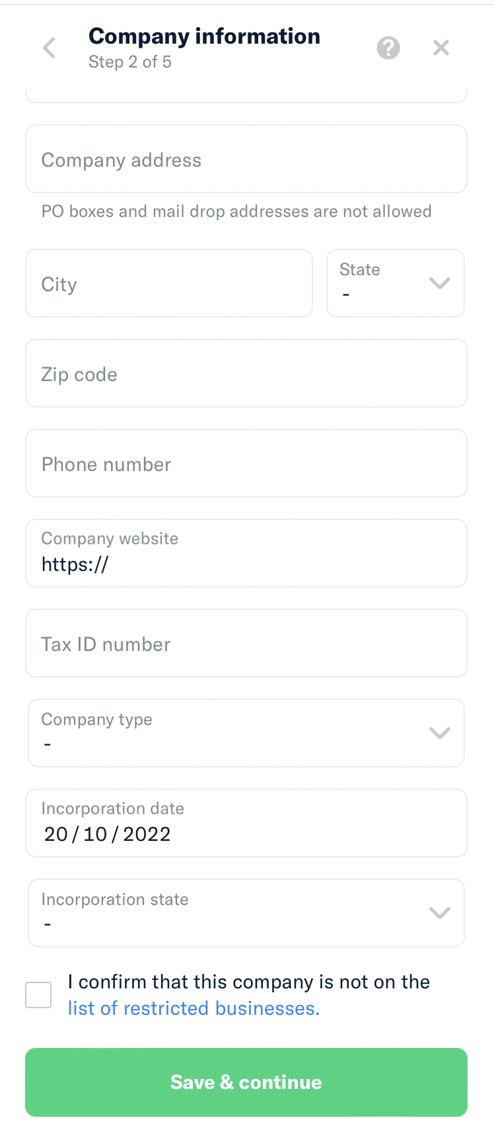The width and height of the screenshot is (494, 1126).
Task: Focus the Company address field
Action: (x=246, y=159)
